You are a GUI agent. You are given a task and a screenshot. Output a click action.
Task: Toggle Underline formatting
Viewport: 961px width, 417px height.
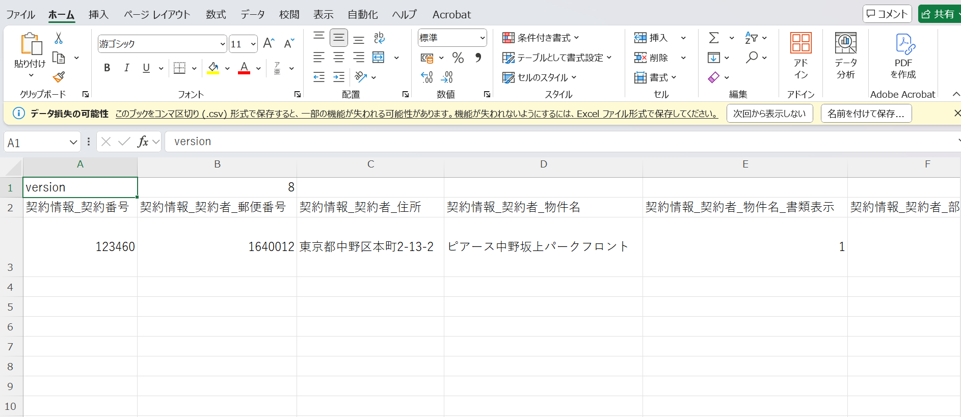point(146,68)
